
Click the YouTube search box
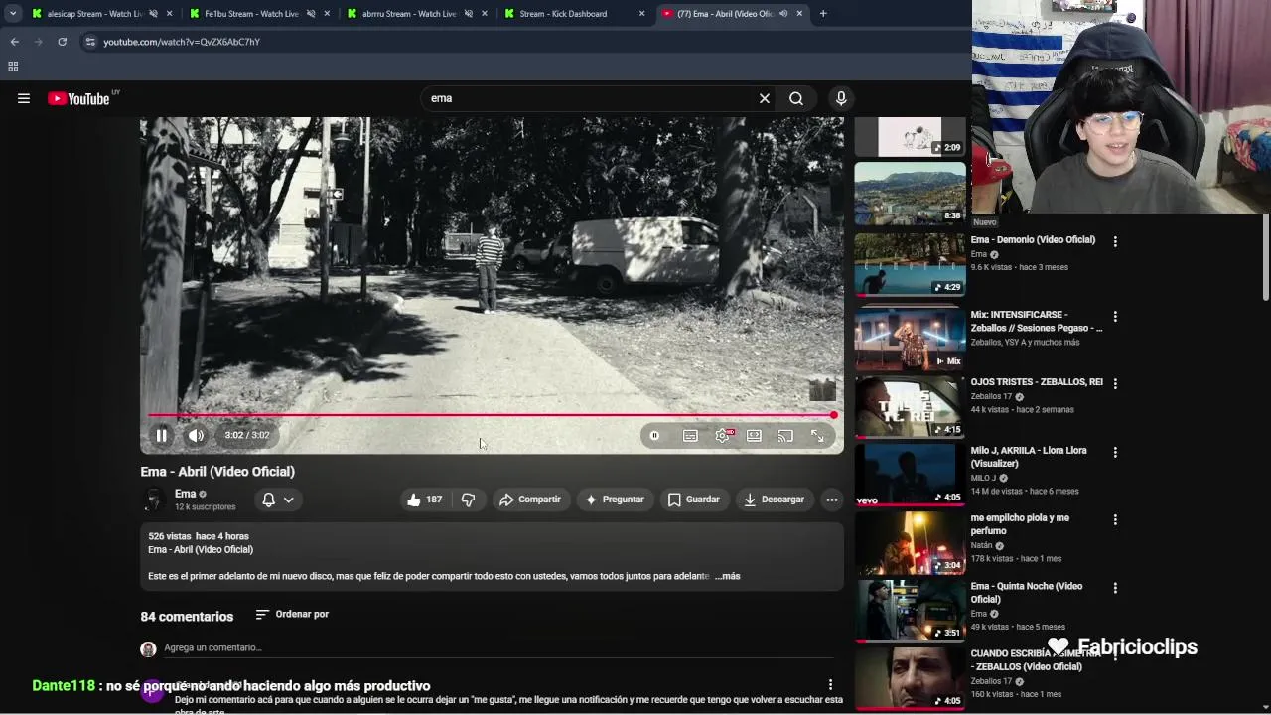click(586, 98)
